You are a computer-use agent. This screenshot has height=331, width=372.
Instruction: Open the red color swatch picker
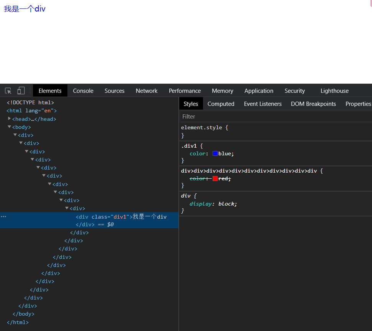click(215, 179)
